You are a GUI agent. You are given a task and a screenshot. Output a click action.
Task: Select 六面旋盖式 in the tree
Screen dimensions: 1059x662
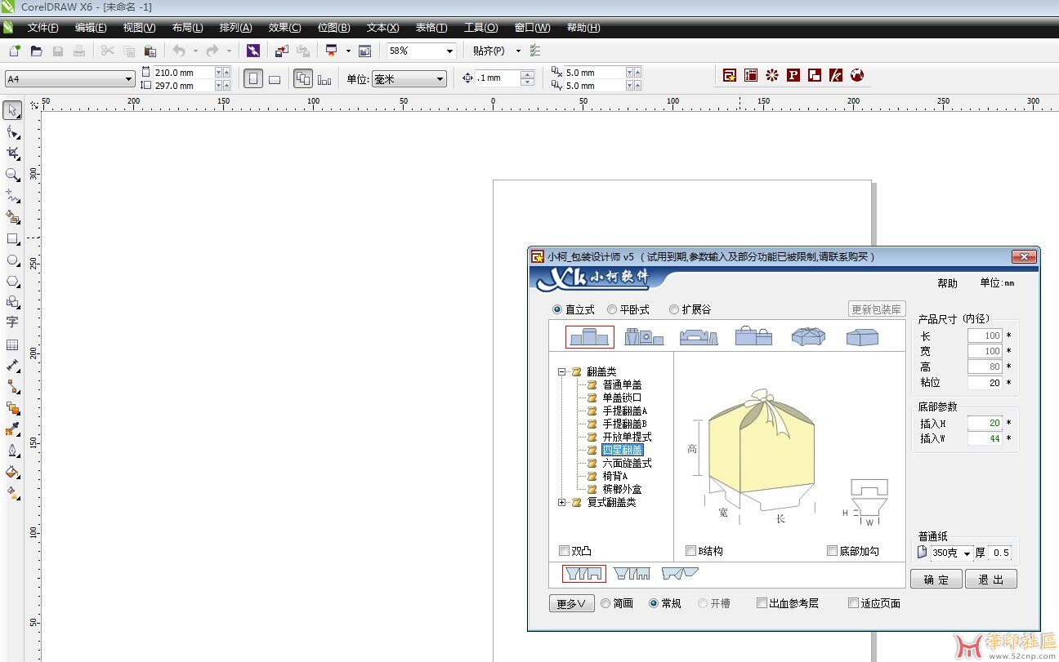tap(627, 463)
